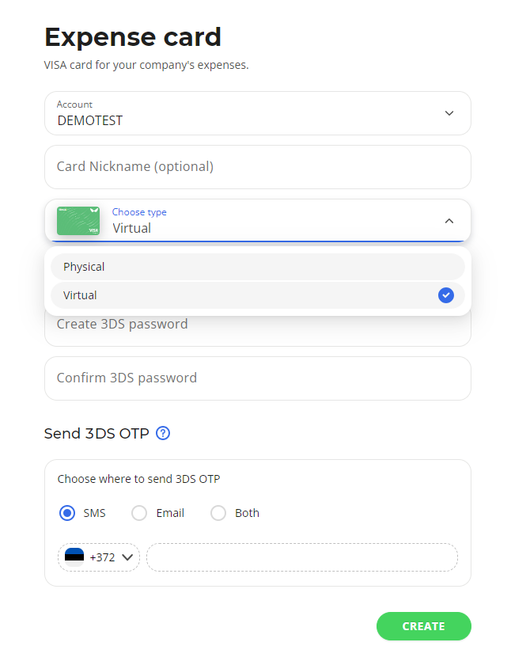Viewport: 511px width, 646px height.
Task: Expand the Account dropdown chevron
Action: 449,113
